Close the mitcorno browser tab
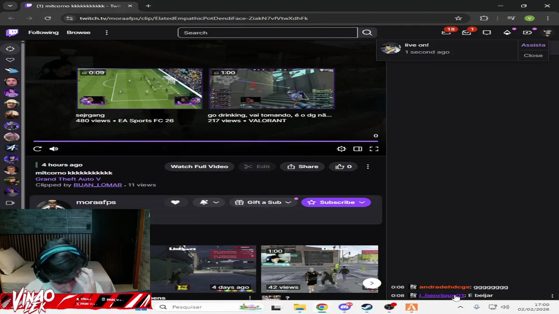 [130, 6]
